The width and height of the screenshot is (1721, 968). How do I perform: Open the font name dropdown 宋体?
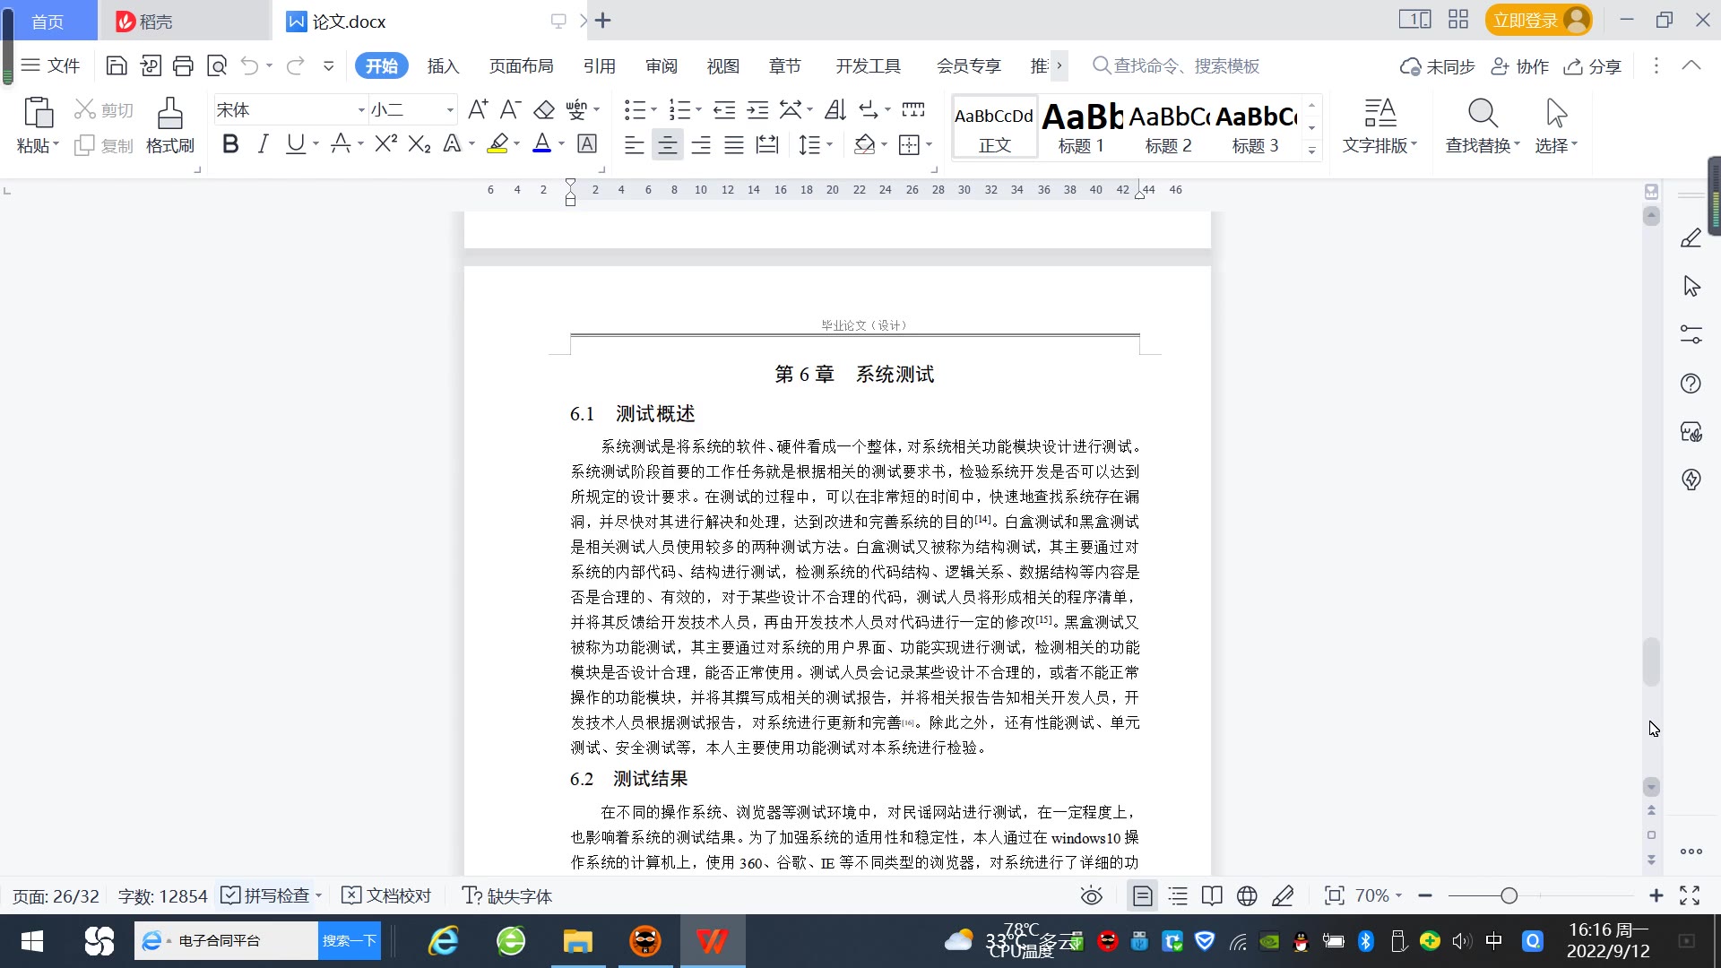pyautogui.click(x=361, y=110)
